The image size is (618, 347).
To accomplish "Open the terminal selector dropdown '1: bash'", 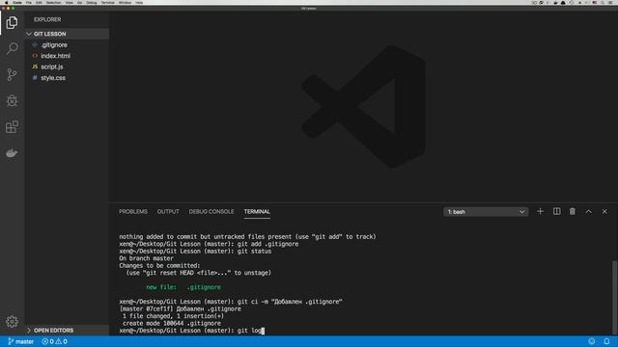I will click(486, 212).
